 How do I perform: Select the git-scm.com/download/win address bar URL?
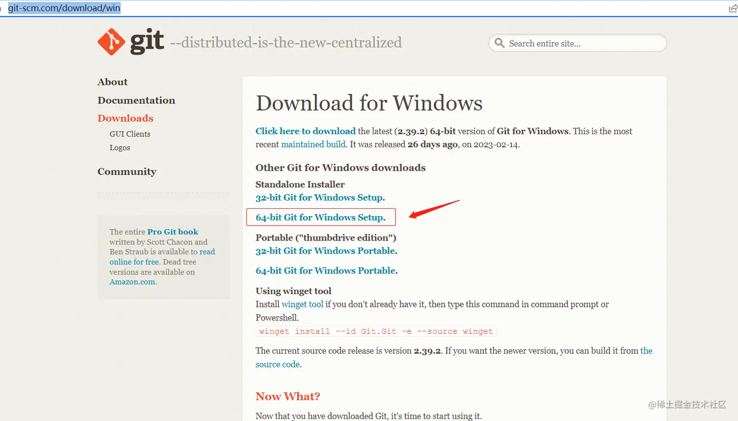[x=64, y=8]
